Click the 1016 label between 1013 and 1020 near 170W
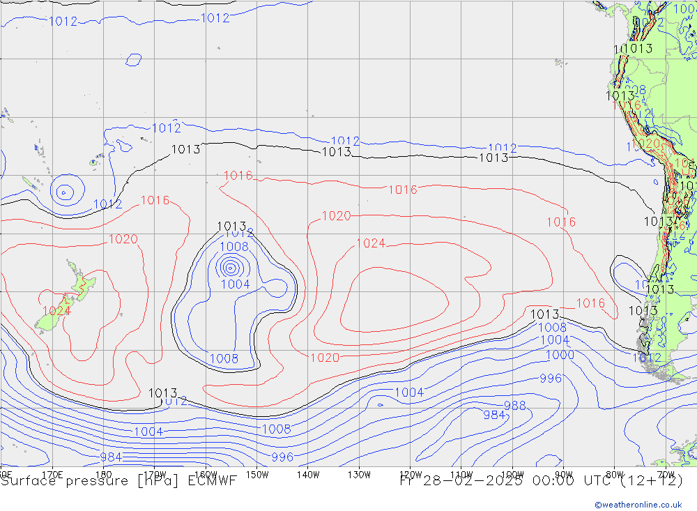Viewport: 697px width, 511px height. [155, 200]
